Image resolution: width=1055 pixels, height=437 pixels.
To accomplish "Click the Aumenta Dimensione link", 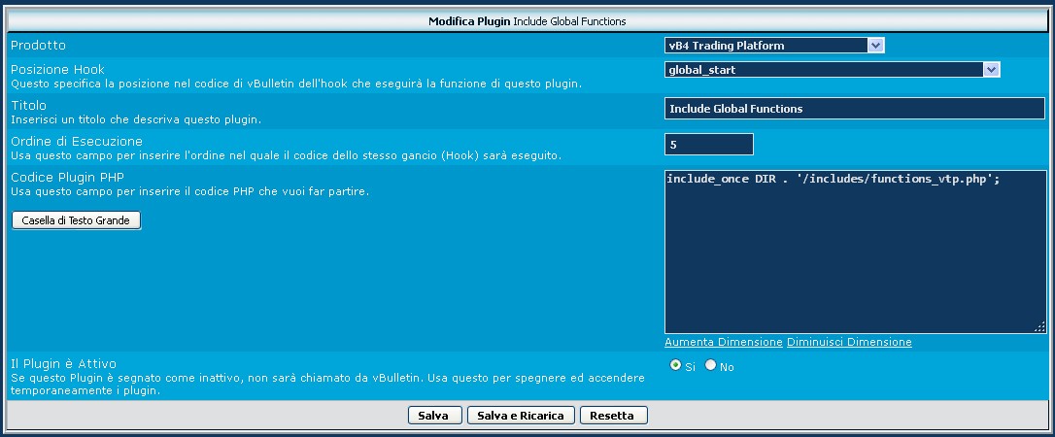I will pyautogui.click(x=724, y=342).
